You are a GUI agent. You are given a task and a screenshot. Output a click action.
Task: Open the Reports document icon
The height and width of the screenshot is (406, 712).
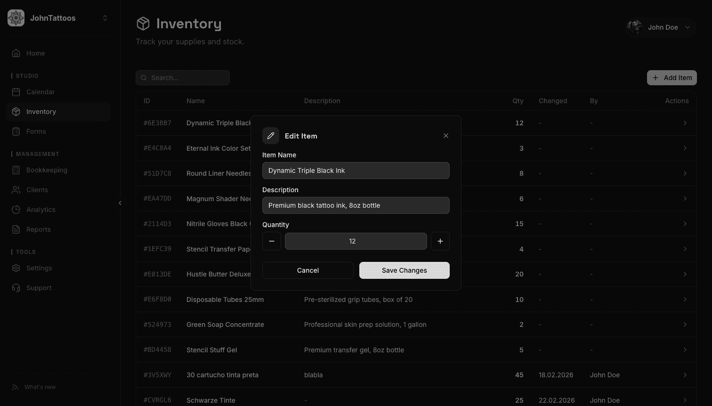pos(16,229)
